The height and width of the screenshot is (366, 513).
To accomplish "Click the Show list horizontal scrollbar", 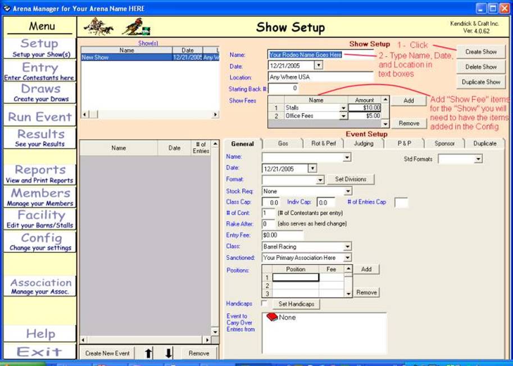I will coord(149,114).
